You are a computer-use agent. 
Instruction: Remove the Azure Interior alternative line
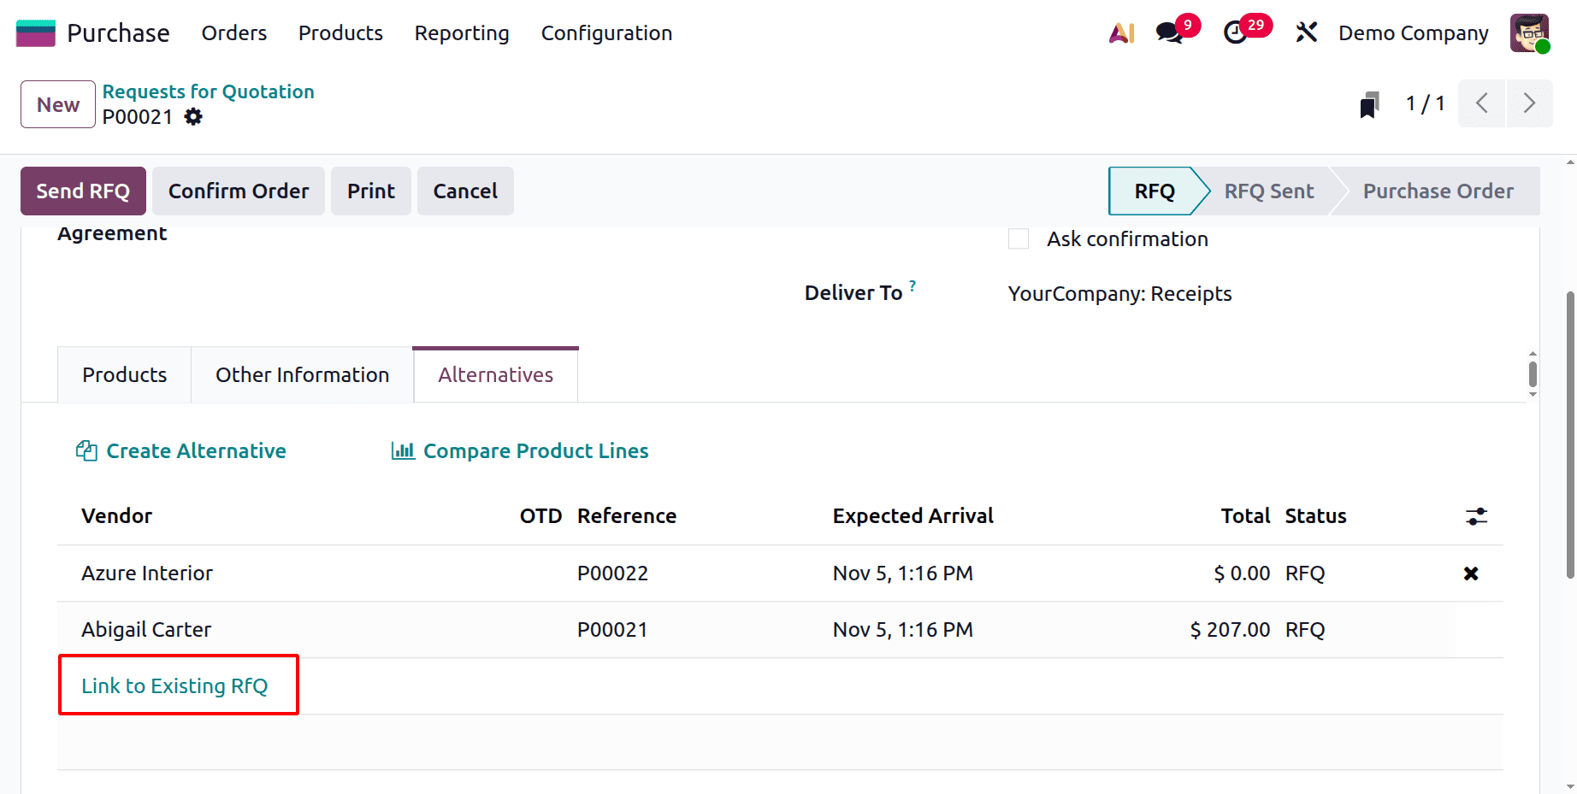coord(1470,573)
